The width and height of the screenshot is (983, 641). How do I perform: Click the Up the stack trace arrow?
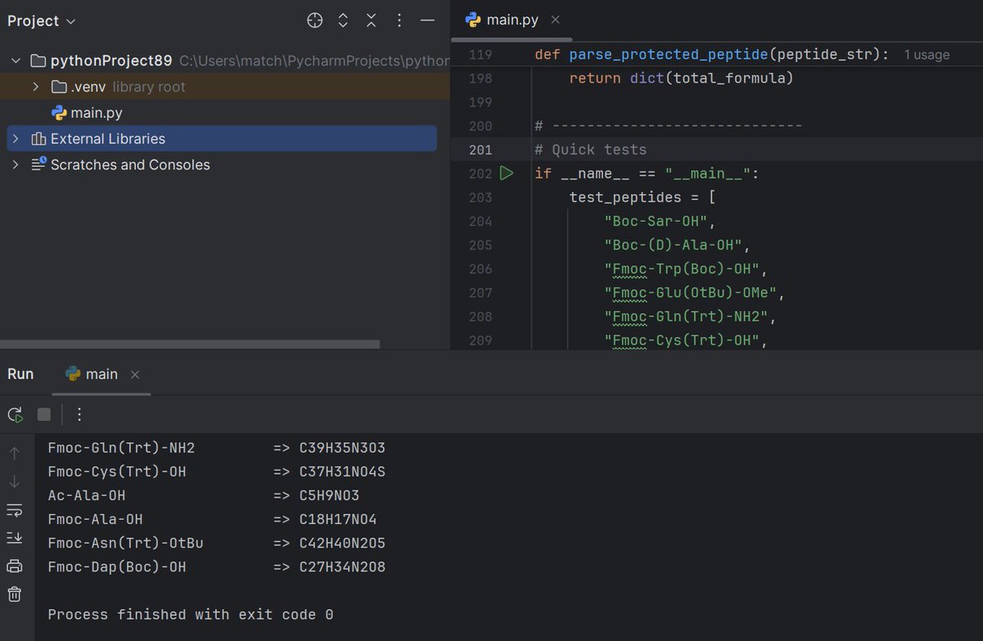pos(15,453)
